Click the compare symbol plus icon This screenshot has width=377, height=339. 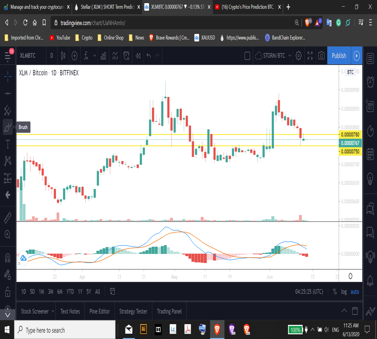[74, 56]
